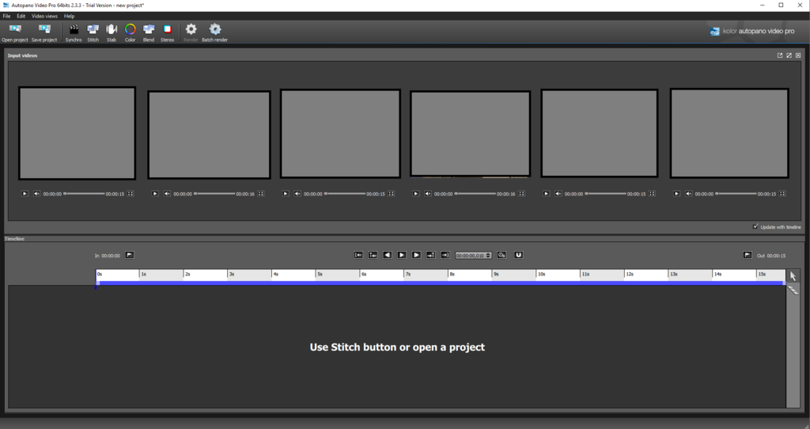The image size is (810, 429).
Task: Mute the fourth input video
Action: coord(428,194)
